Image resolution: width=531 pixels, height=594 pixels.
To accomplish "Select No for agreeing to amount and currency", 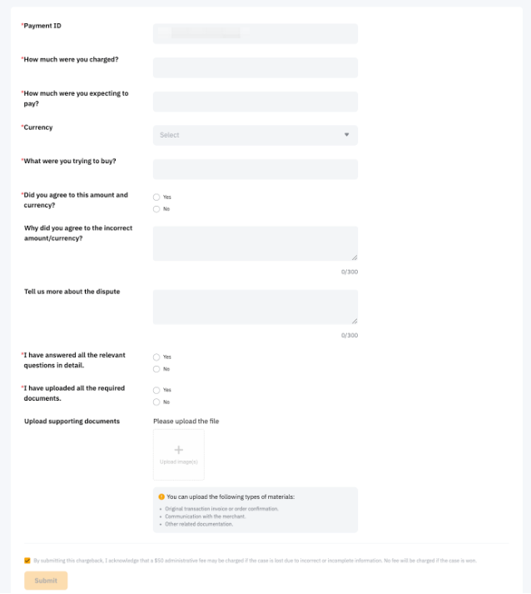I will [x=156, y=209].
